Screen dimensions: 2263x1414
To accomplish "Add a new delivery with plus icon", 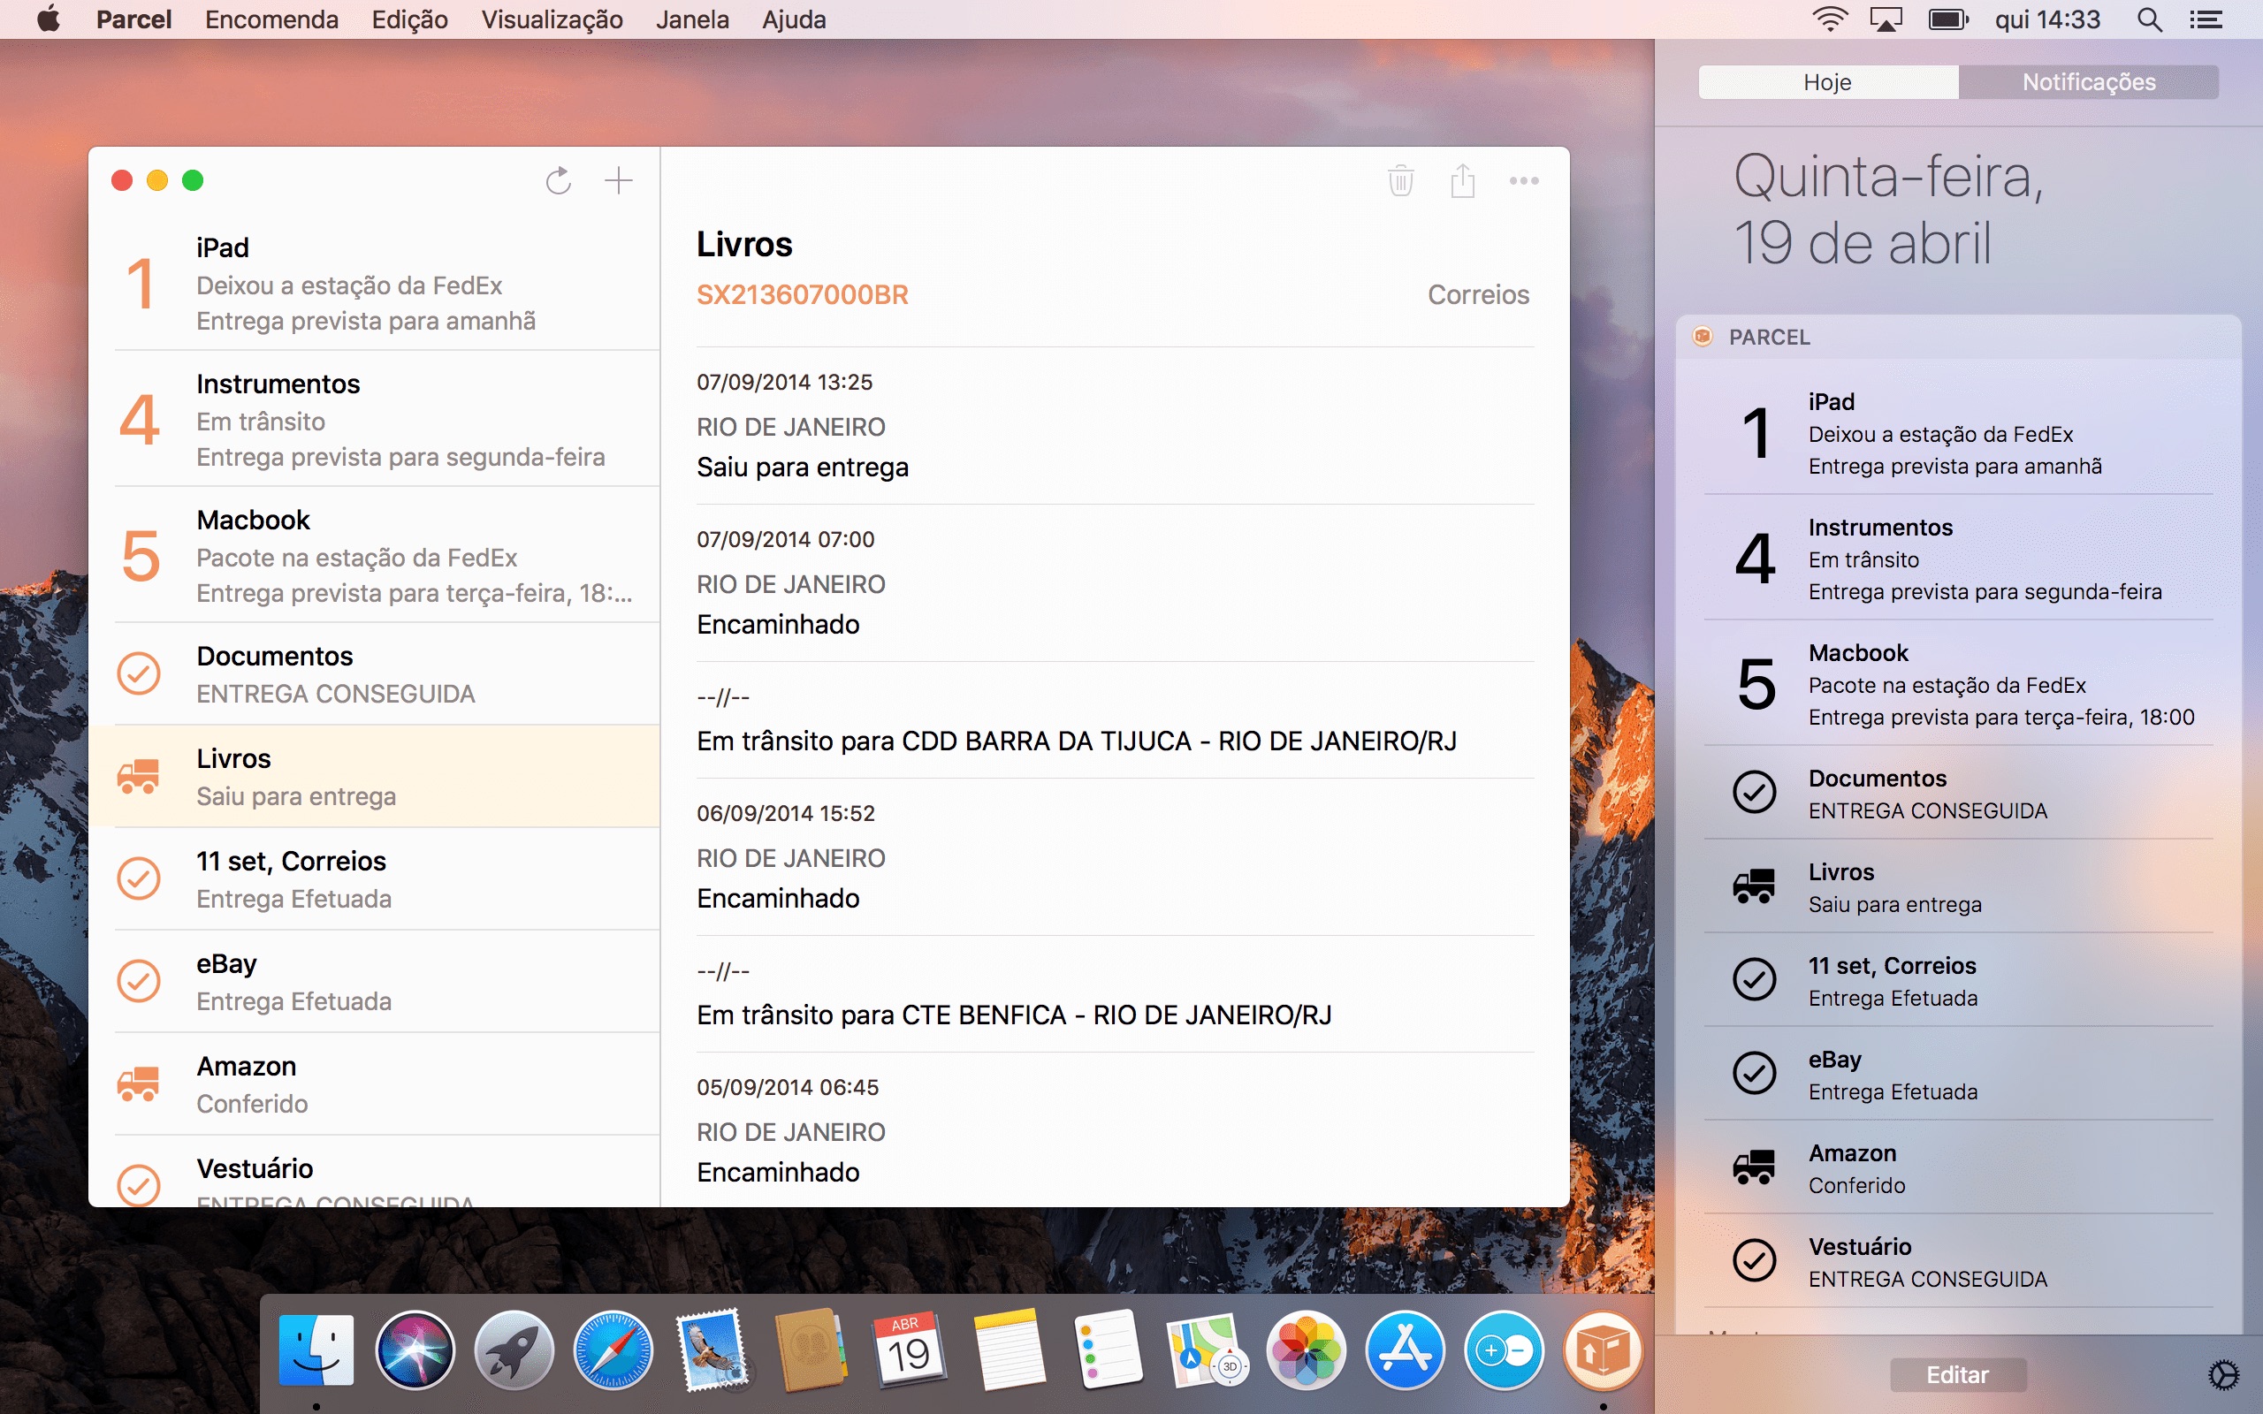I will click(x=618, y=180).
